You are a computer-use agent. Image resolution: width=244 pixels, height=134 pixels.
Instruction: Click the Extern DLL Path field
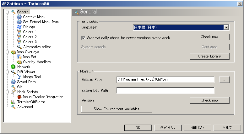point(165,91)
